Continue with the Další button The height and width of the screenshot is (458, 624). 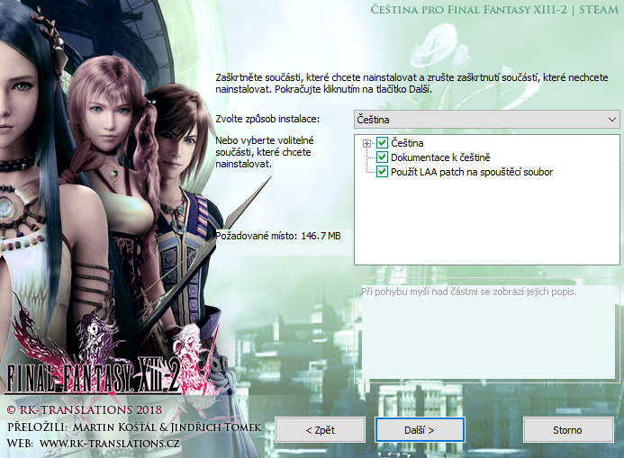click(420, 430)
